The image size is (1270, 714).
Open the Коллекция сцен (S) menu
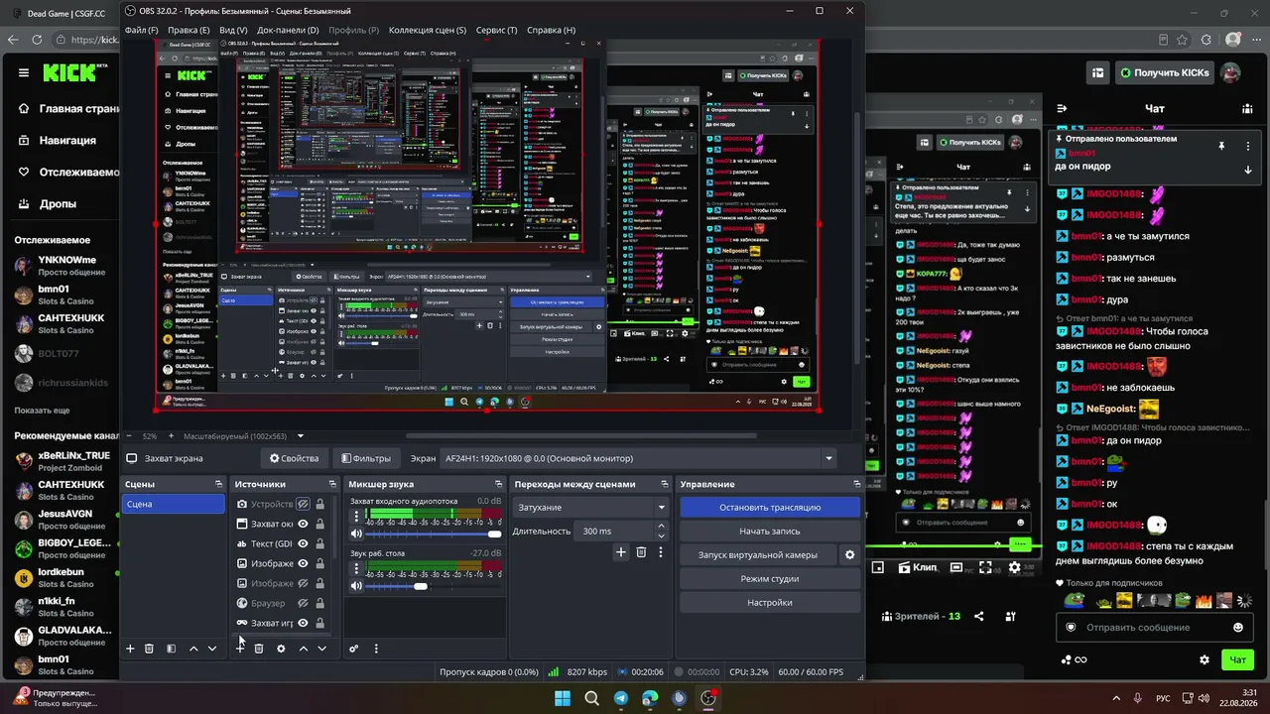pos(428,30)
